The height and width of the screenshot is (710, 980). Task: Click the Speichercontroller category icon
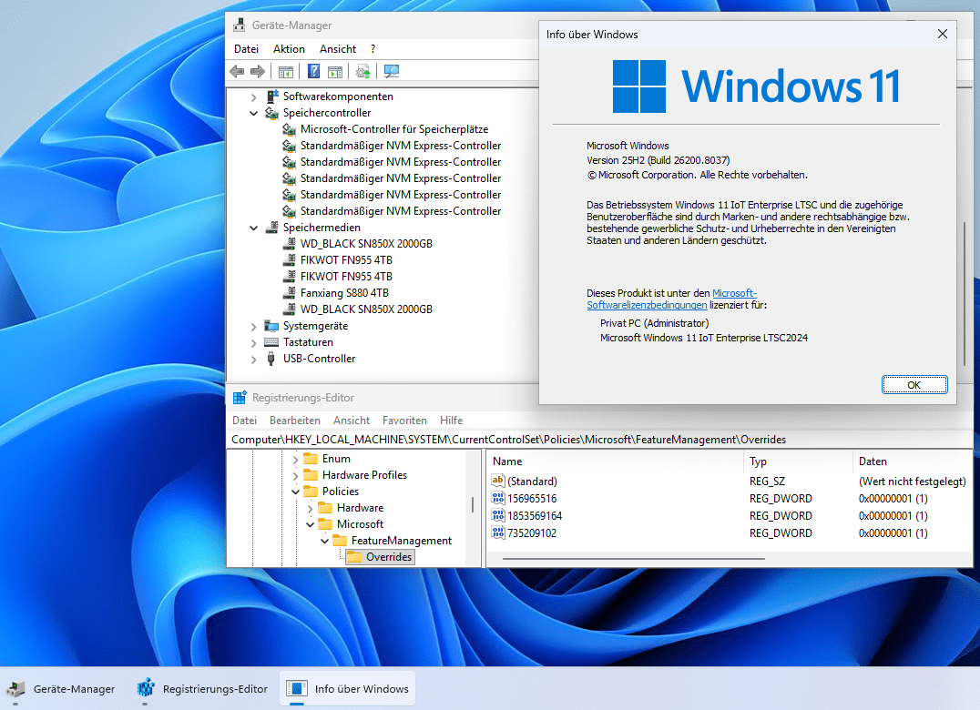click(272, 113)
